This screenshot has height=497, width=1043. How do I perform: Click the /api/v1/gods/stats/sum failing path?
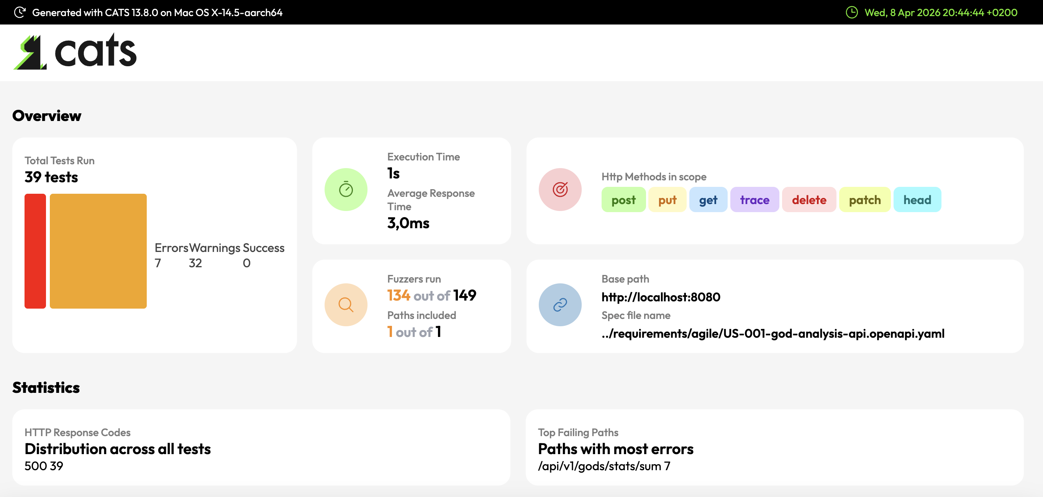click(x=599, y=466)
